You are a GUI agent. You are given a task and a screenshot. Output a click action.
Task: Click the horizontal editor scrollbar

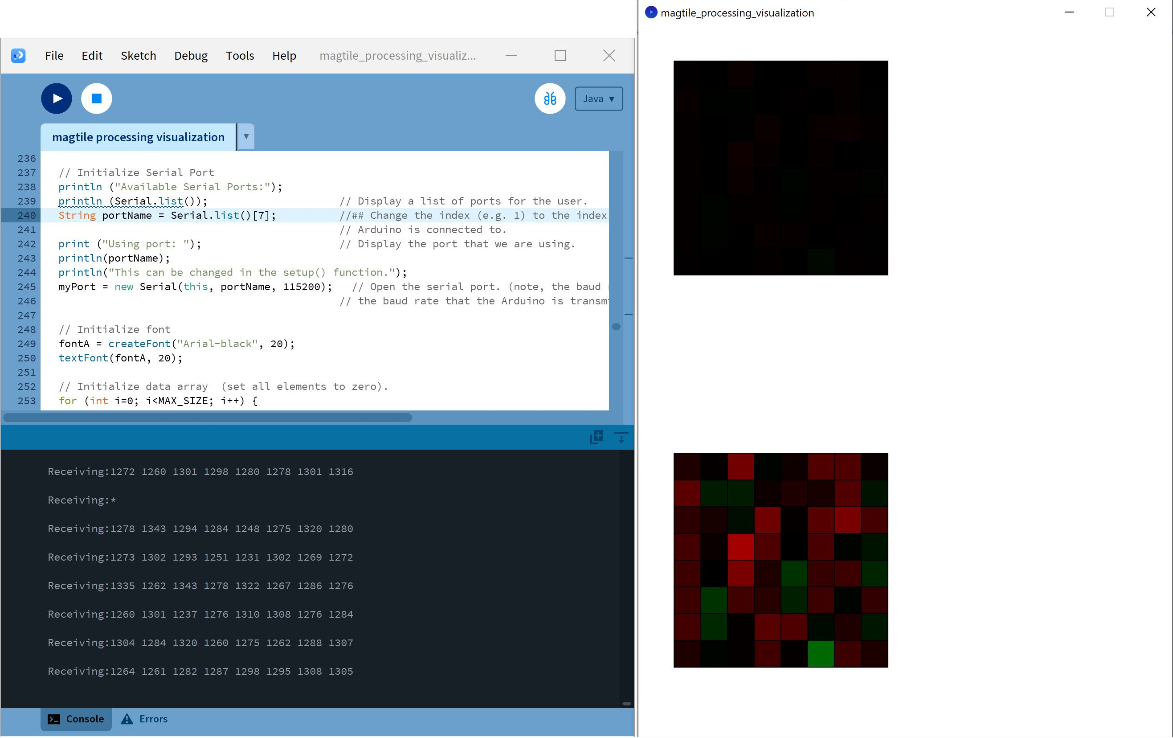point(208,417)
